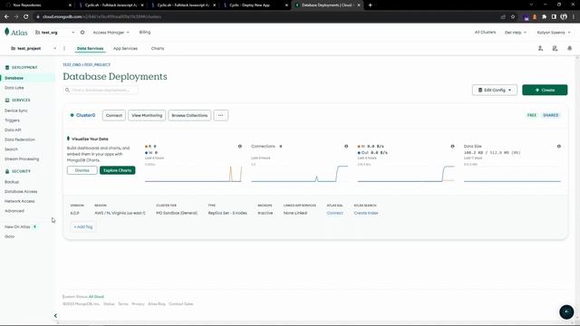The image size is (580, 326).
Task: Click the View Monitoring button
Action: [x=147, y=115]
